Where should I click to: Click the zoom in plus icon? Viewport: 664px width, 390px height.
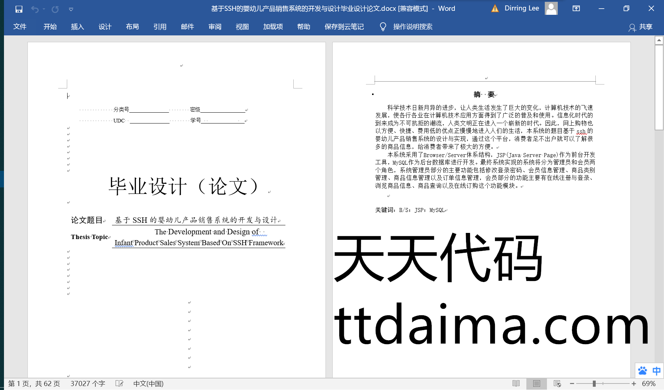tap(634, 383)
